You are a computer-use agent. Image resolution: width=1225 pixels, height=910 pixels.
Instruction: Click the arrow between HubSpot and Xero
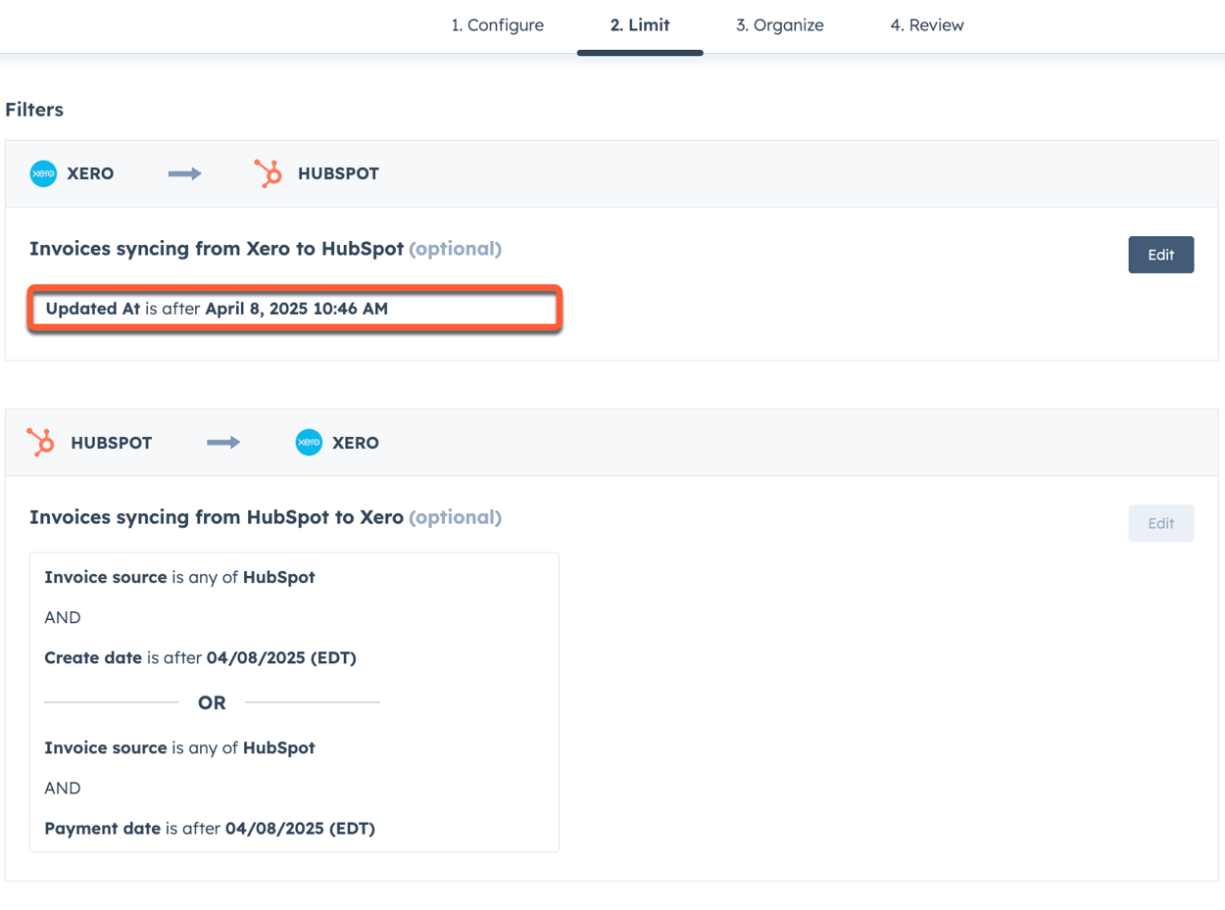click(x=222, y=442)
